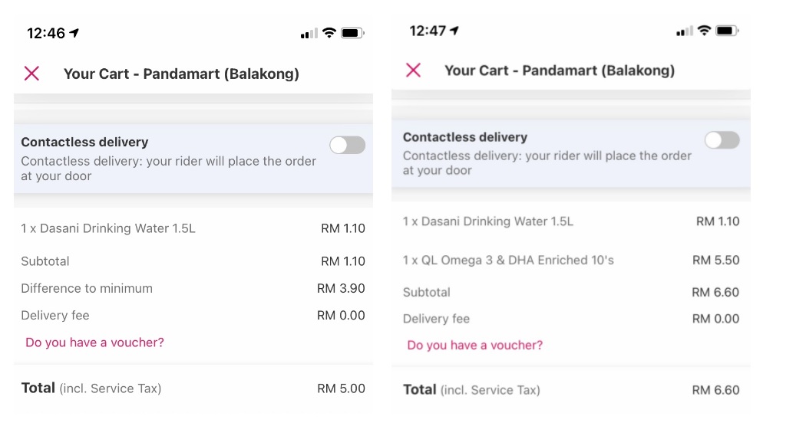Tap the Total RM 6.60 row

[x=570, y=390]
